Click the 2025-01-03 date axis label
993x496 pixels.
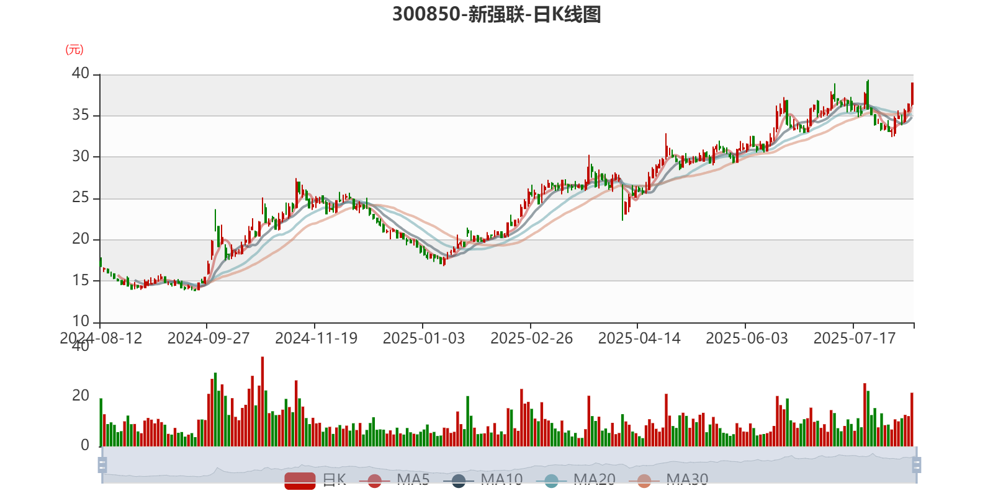click(x=424, y=339)
